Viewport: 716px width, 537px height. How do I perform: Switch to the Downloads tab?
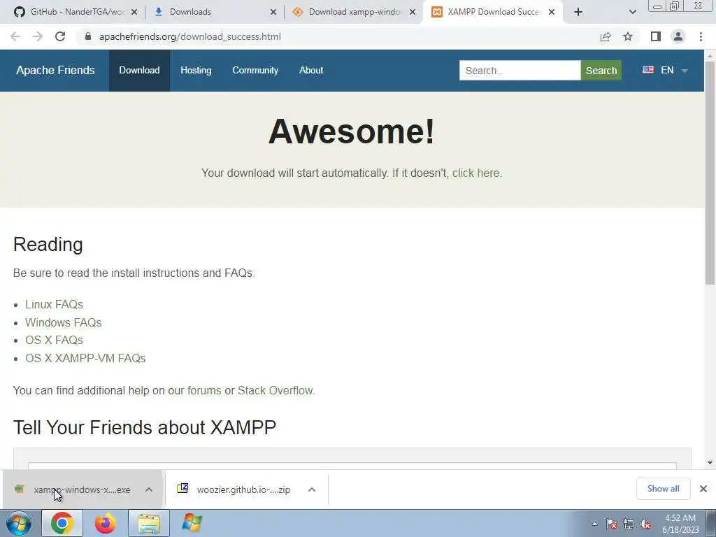pyautogui.click(x=215, y=12)
